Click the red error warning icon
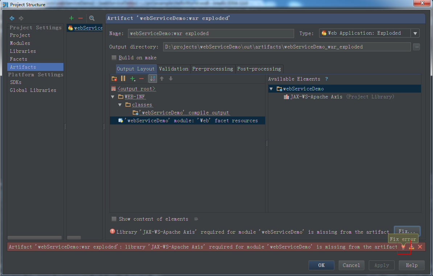 pos(112,232)
